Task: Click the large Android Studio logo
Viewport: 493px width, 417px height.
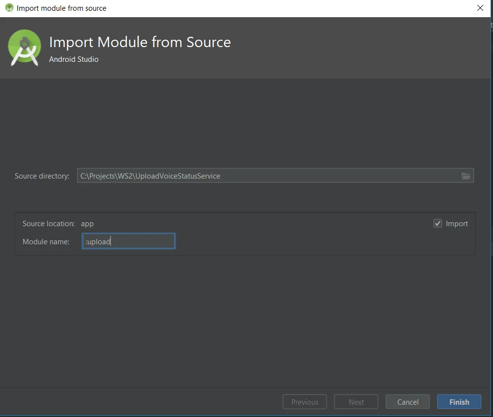Action: coord(25,47)
